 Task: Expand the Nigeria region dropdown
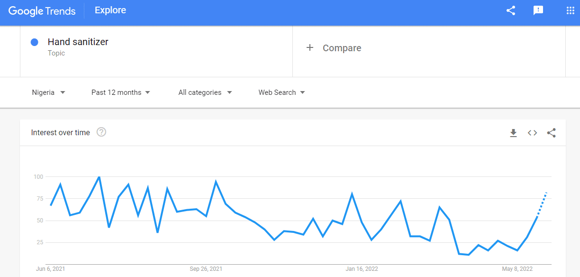48,92
